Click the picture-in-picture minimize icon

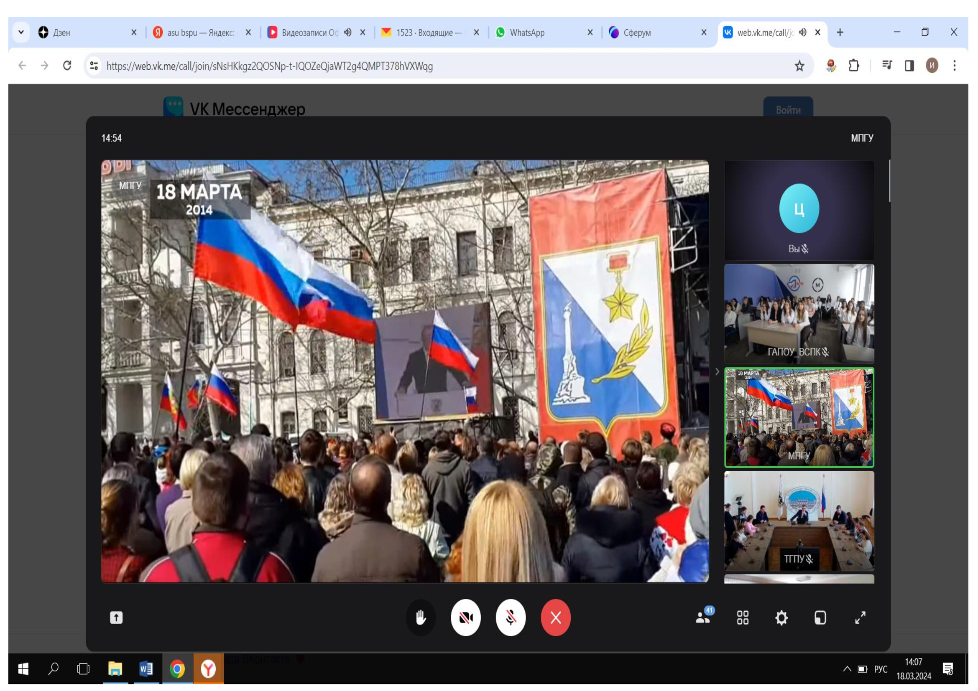pos(820,617)
